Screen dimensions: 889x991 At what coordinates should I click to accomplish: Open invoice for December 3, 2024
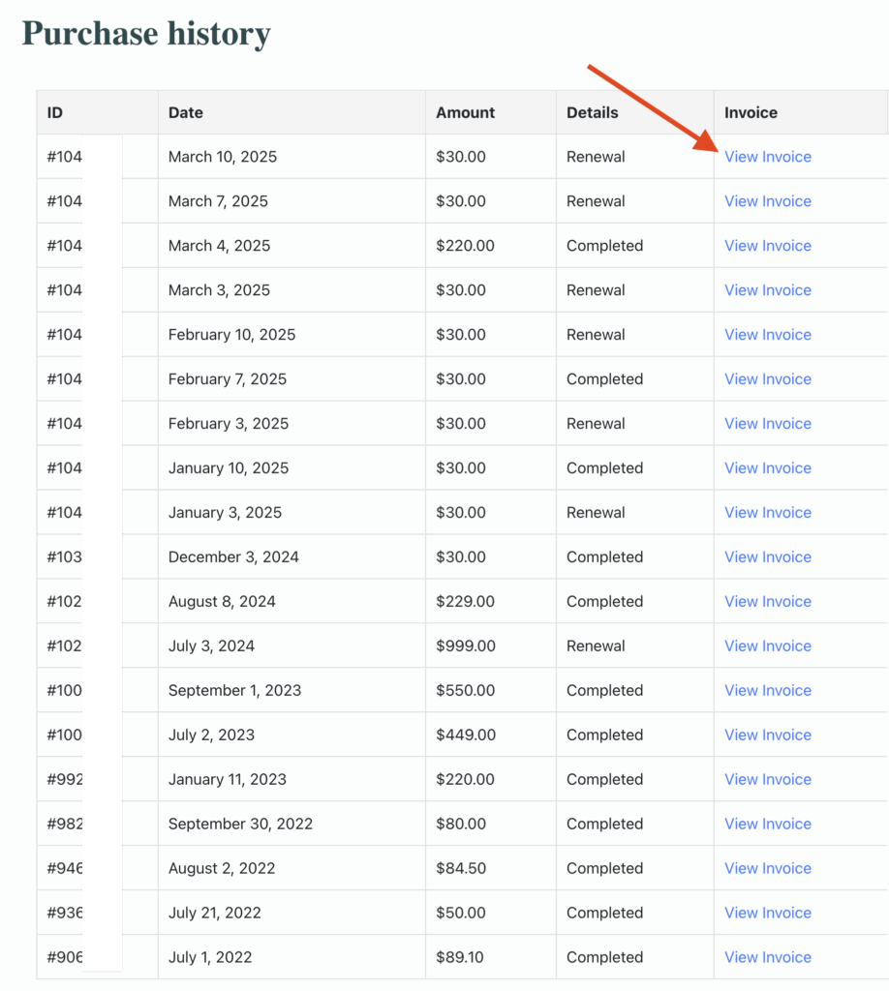coord(767,557)
